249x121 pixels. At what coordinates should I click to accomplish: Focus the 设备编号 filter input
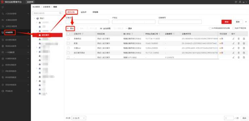click(180, 22)
